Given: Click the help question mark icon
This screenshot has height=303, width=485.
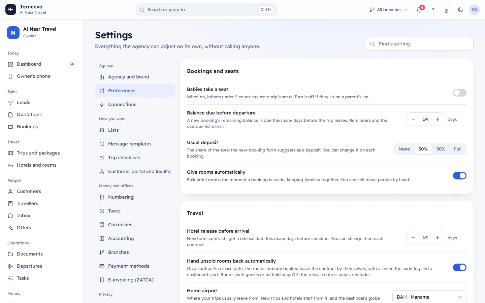Looking at the screenshot, I should [433, 10].
